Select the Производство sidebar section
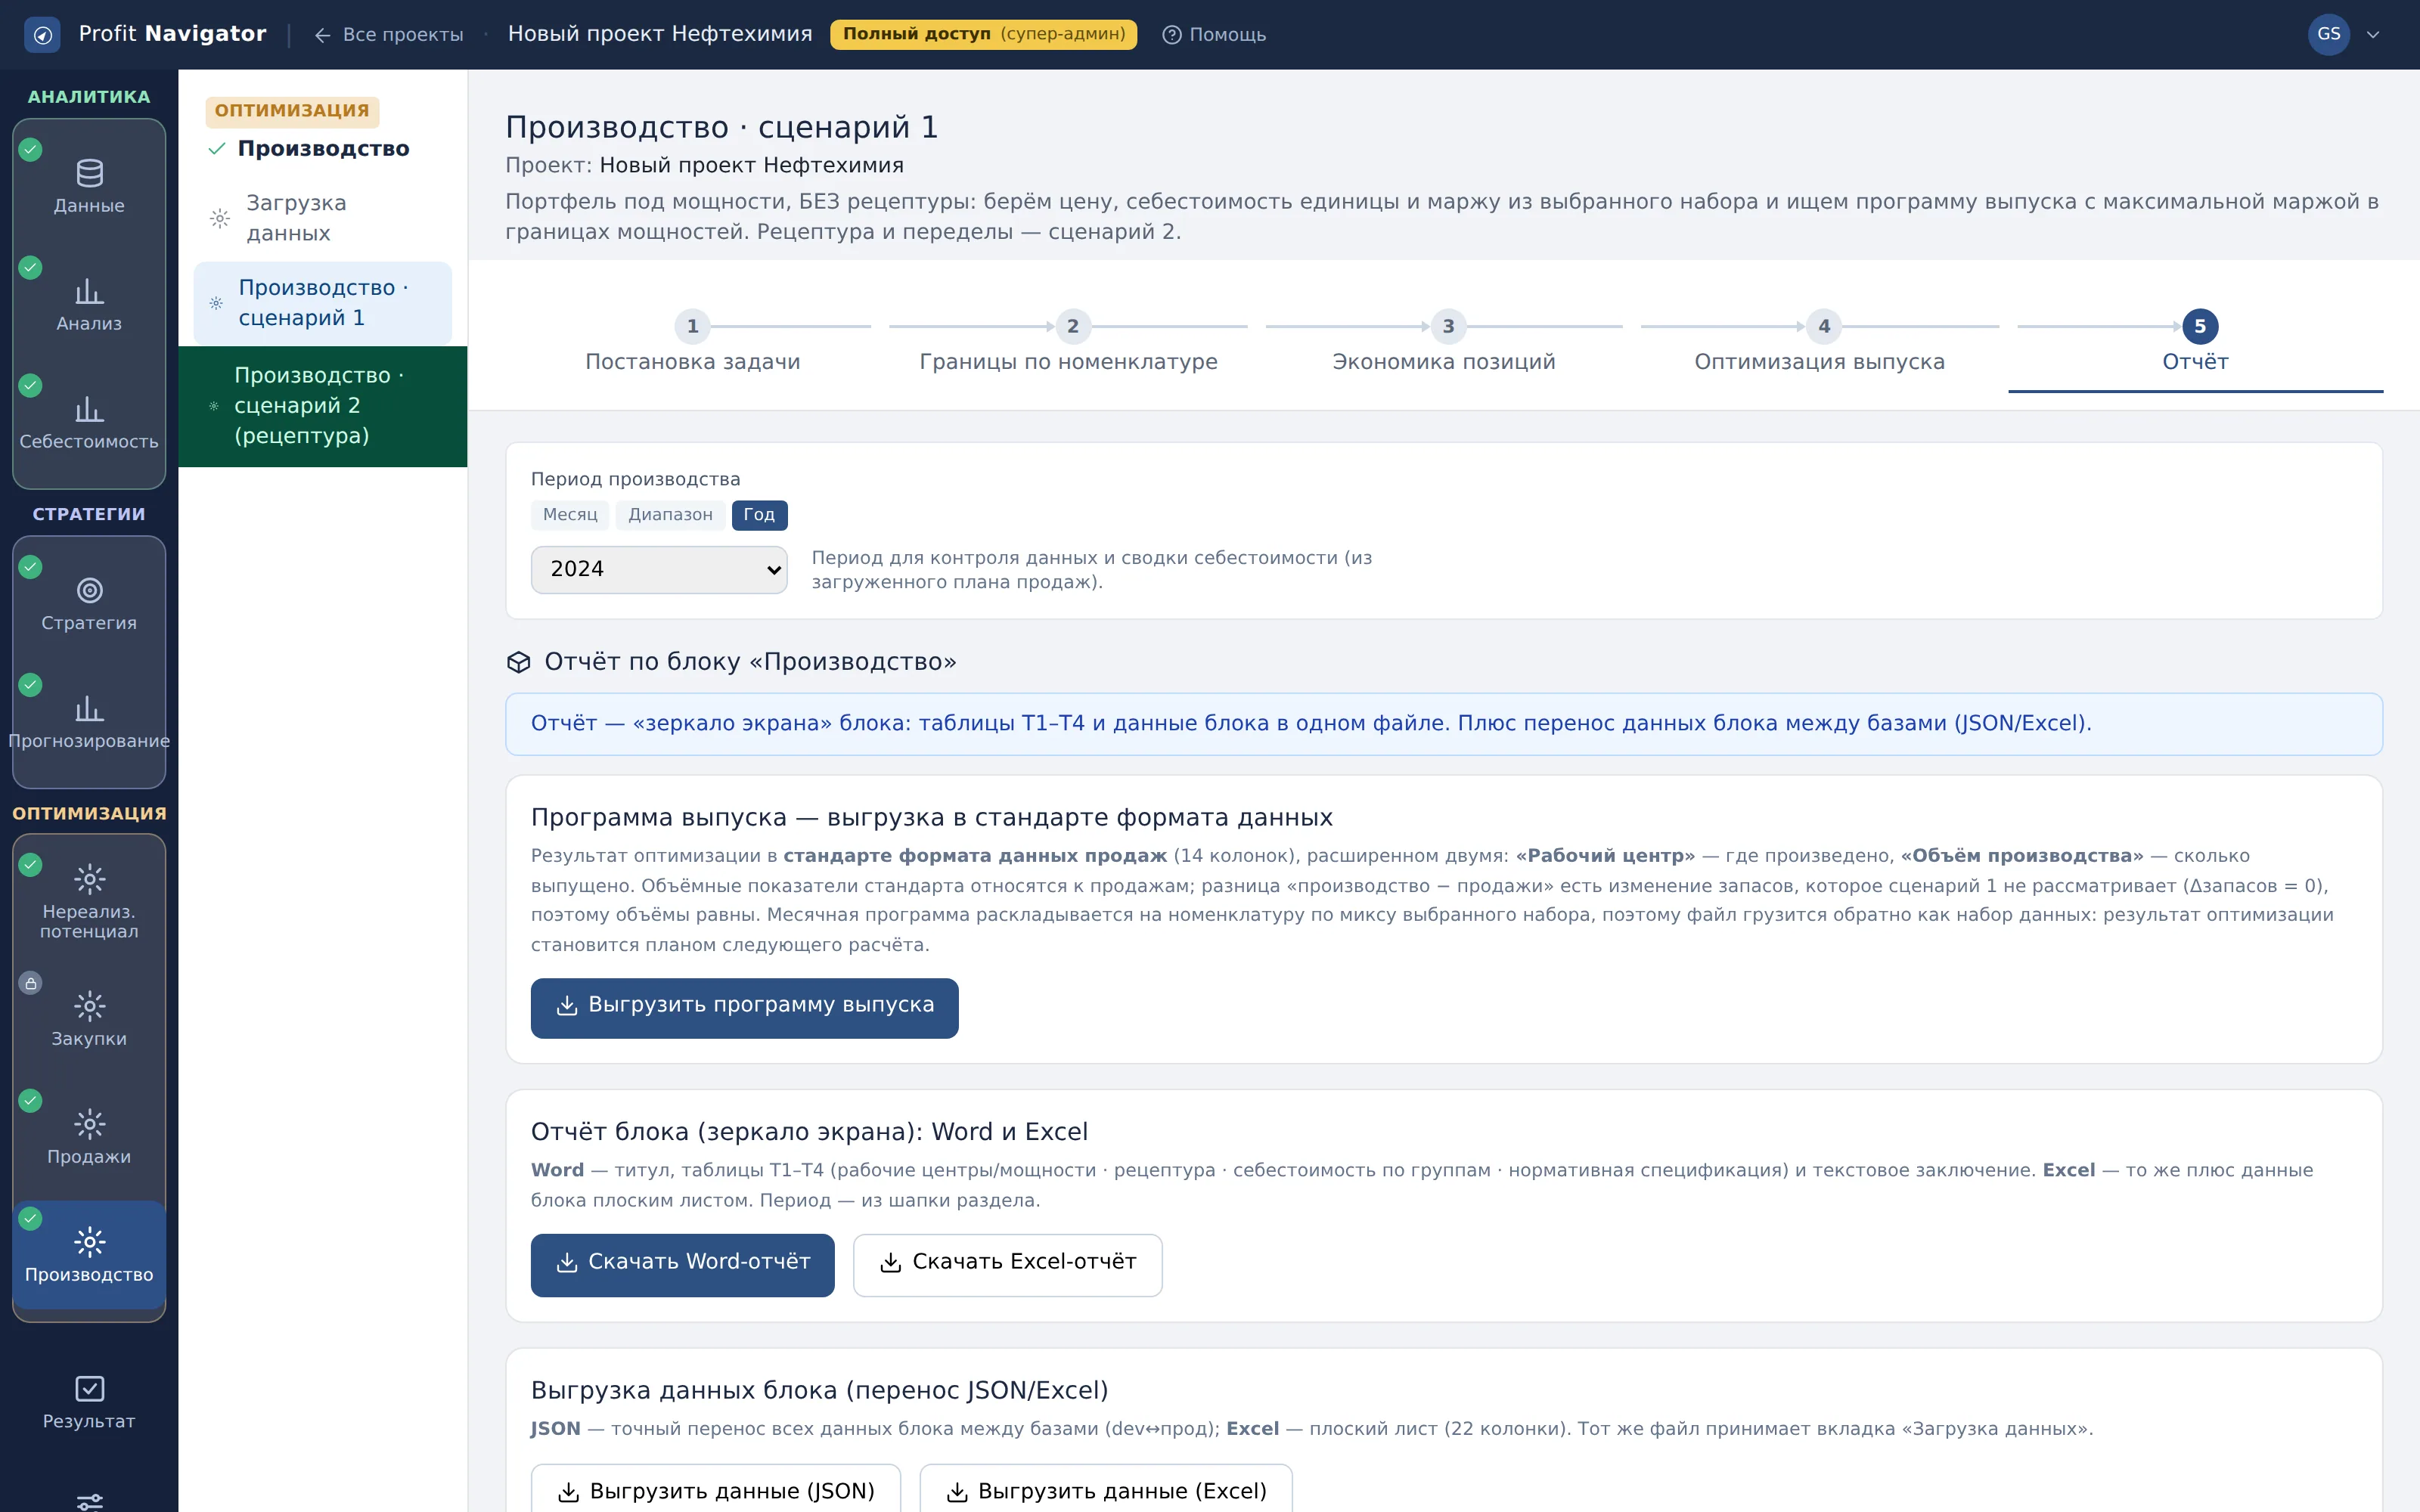2420x1512 pixels. coord(89,1255)
